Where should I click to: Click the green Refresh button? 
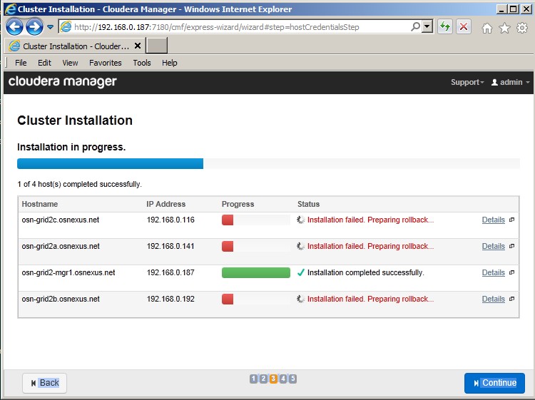[445, 26]
